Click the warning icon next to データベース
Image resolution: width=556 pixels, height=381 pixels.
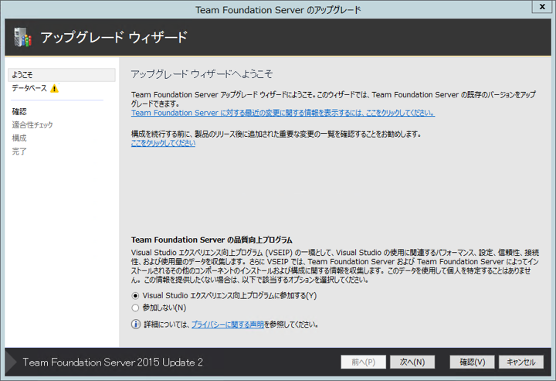54,88
